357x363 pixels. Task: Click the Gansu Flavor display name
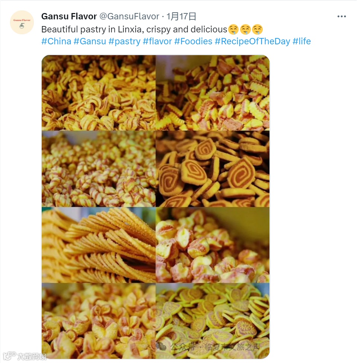[69, 16]
